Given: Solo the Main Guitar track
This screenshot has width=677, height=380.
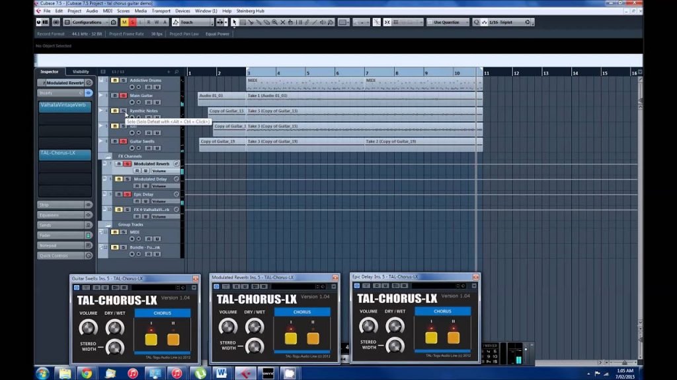Looking at the screenshot, I should click(x=123, y=96).
